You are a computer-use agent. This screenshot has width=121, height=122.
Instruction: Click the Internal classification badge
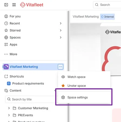click(107, 17)
